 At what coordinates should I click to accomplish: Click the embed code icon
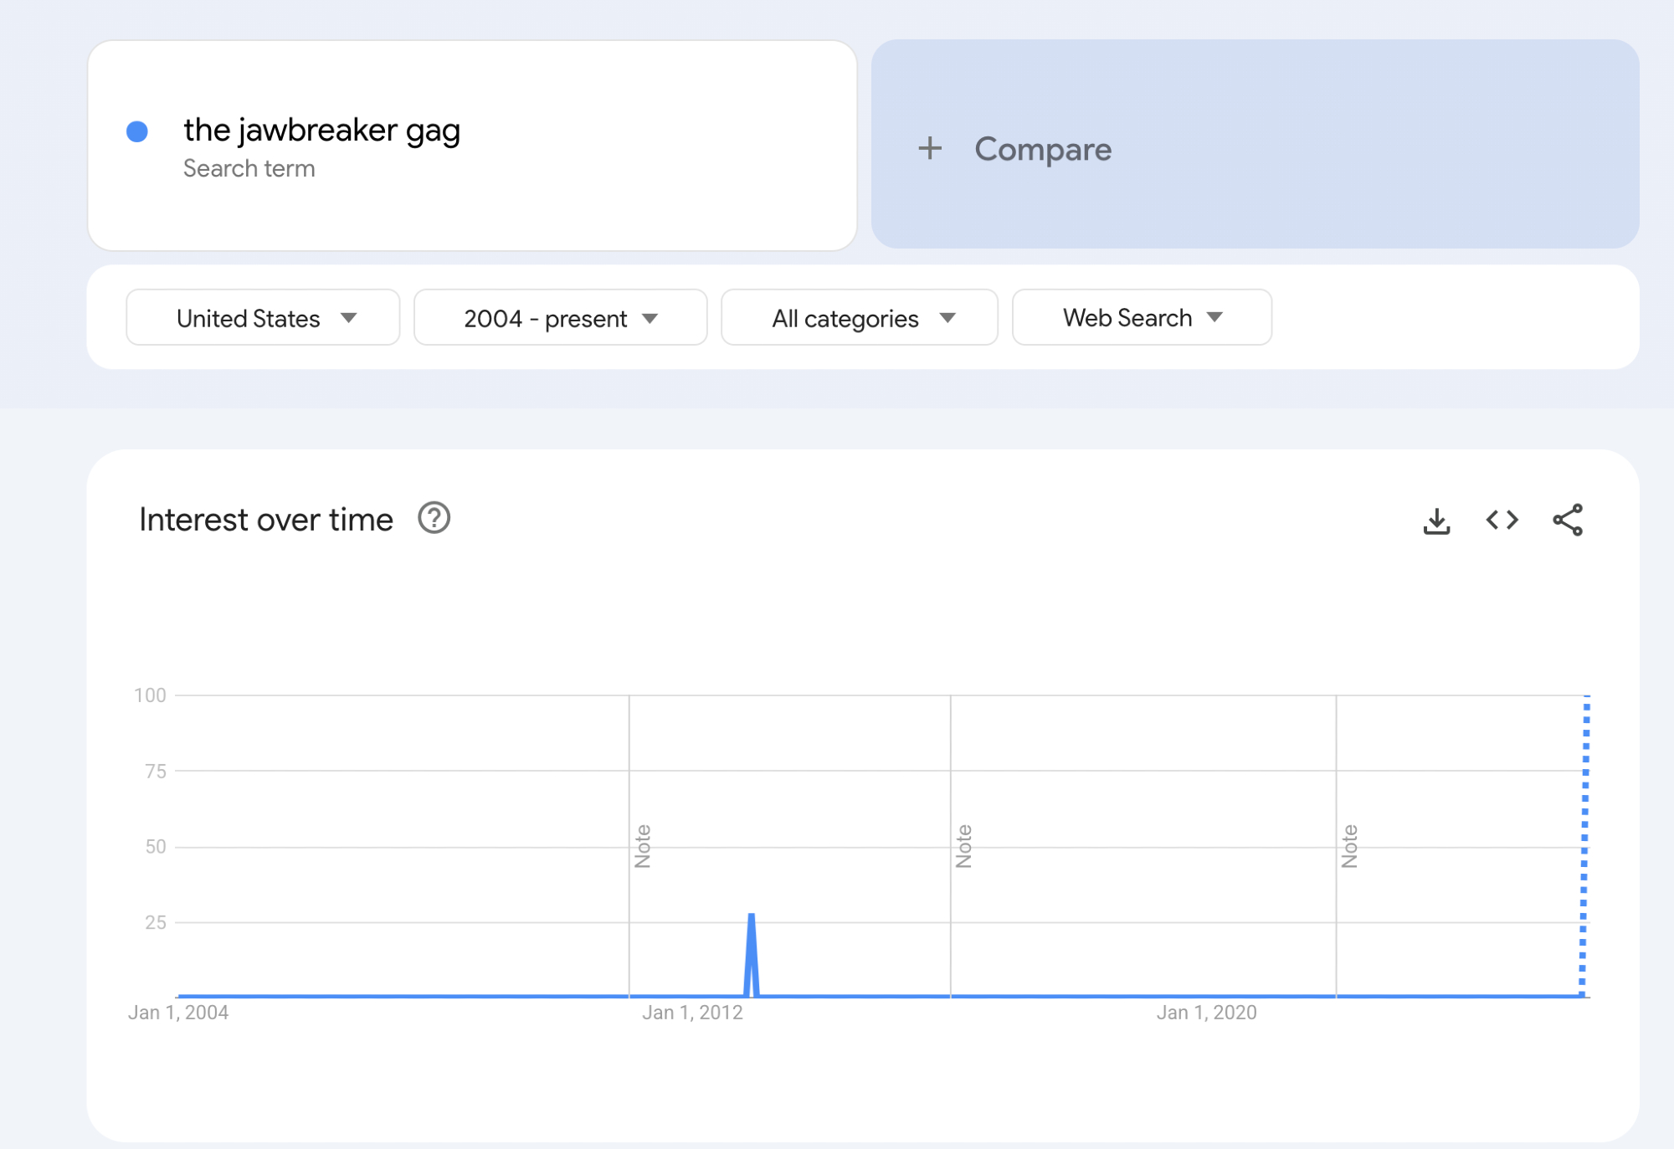point(1502,521)
